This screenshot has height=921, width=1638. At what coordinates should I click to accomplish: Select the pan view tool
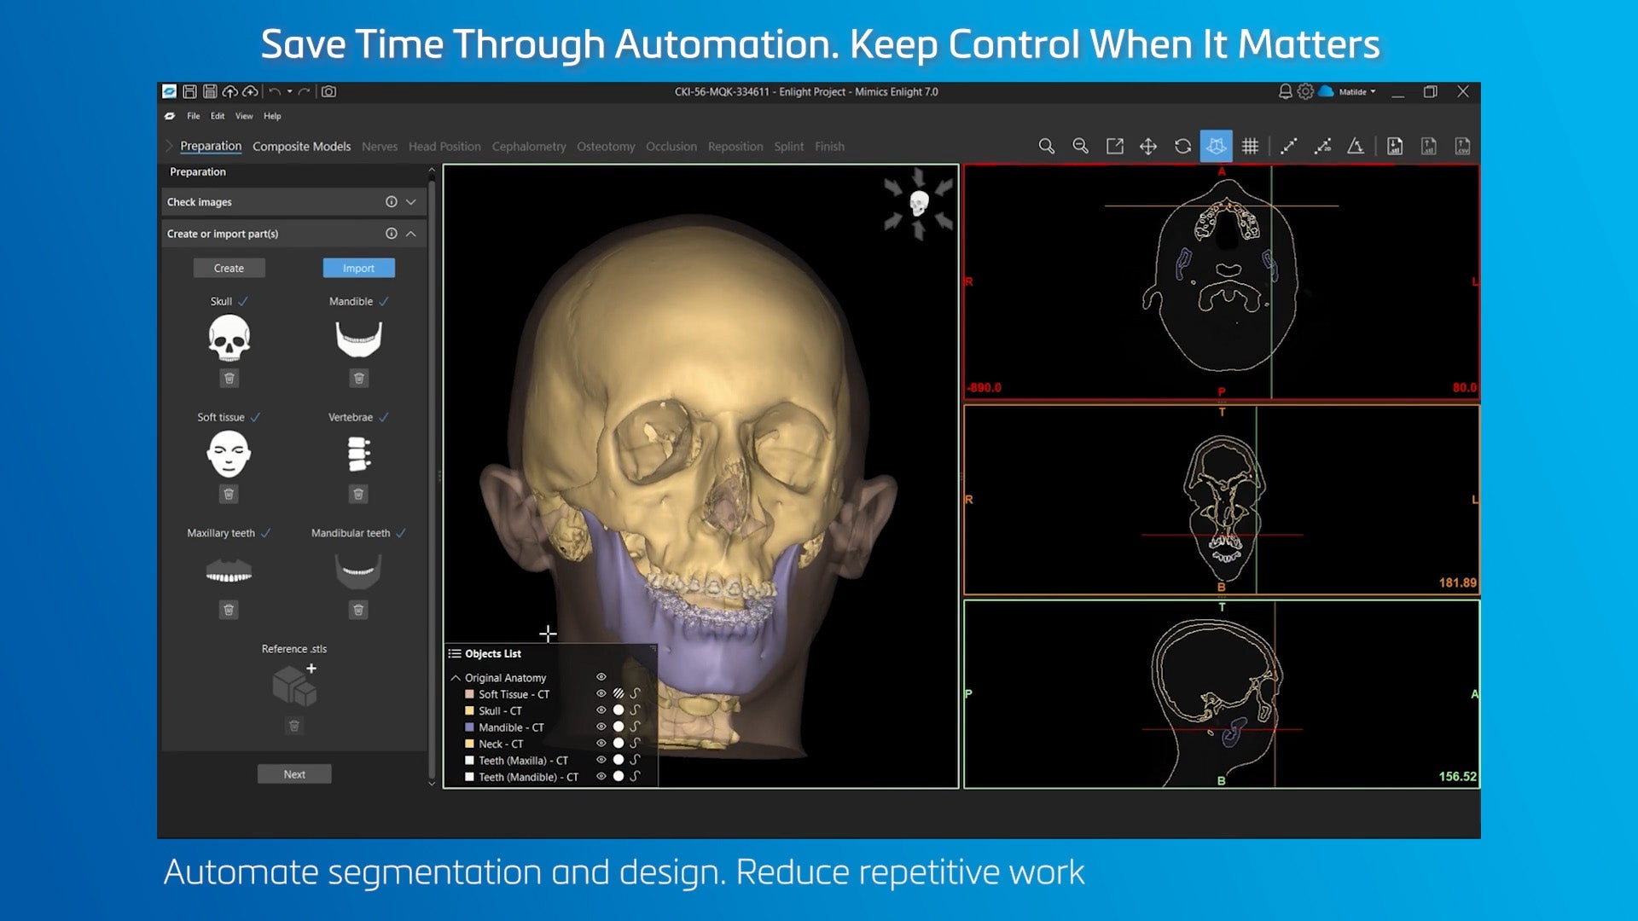click(x=1148, y=147)
